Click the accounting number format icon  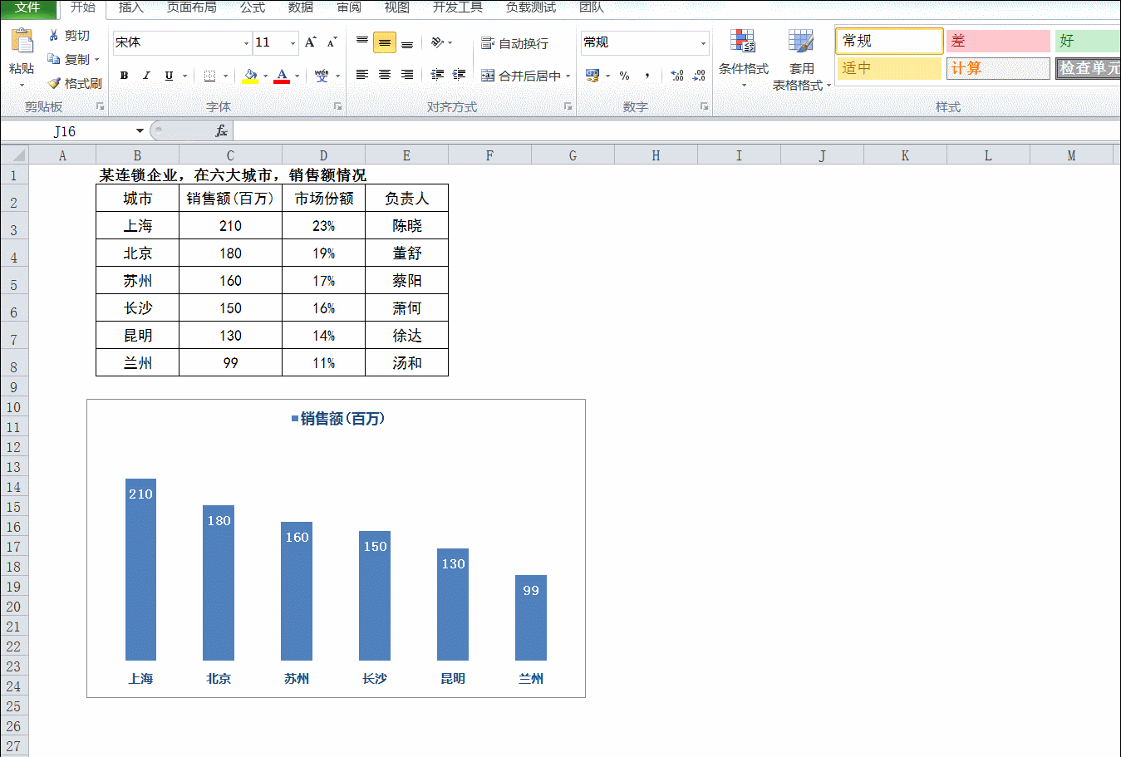pos(592,76)
